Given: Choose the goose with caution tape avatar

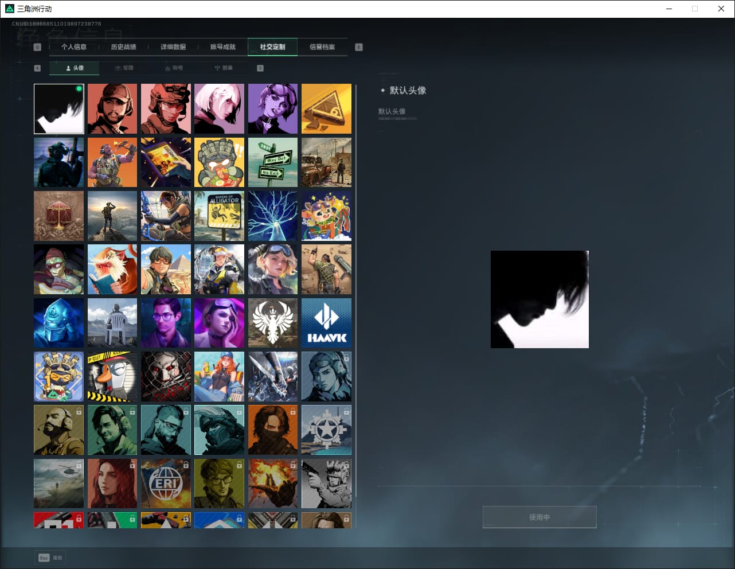Looking at the screenshot, I should (112, 376).
